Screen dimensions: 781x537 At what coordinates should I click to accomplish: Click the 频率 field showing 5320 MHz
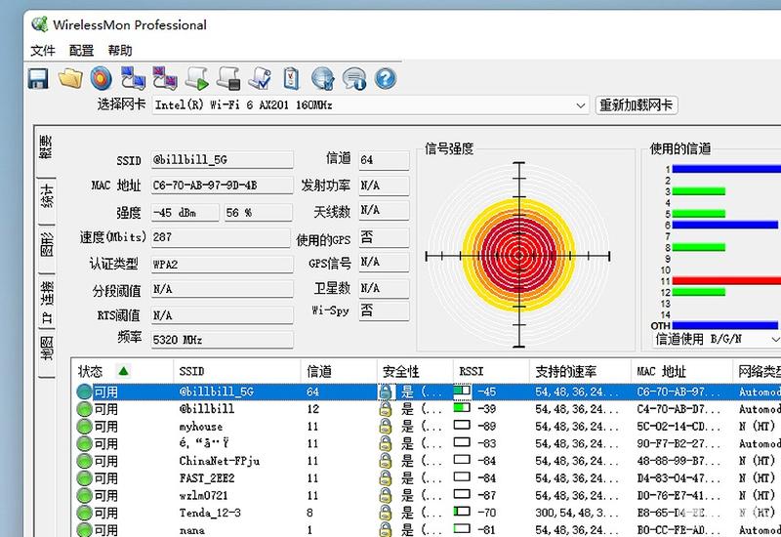223,340
